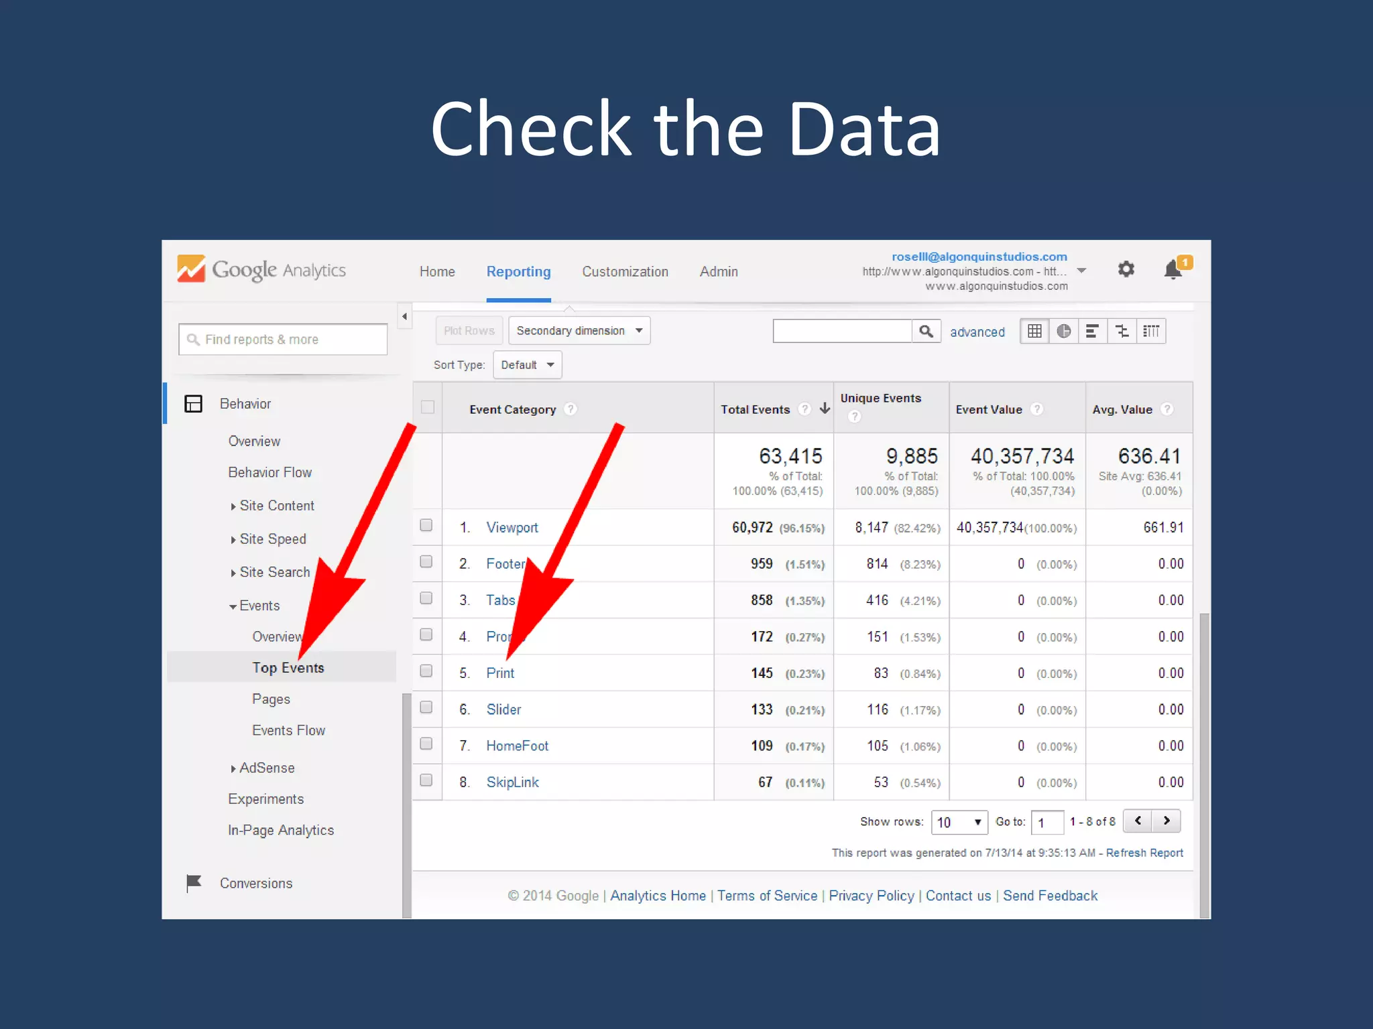Switch to the comparison view icon

click(x=1122, y=331)
